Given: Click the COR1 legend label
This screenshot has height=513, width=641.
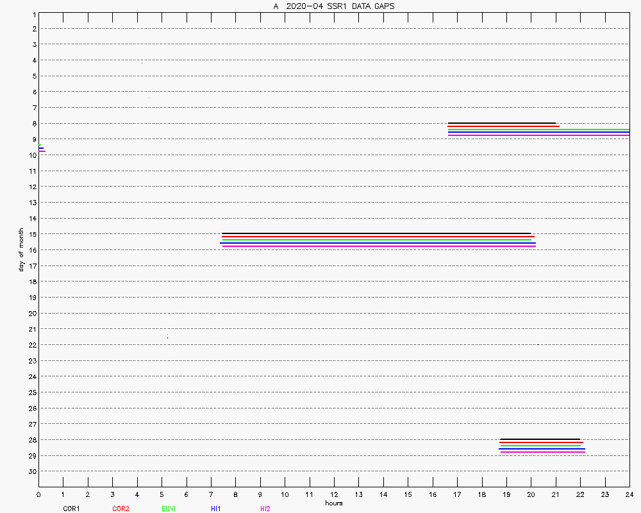Looking at the screenshot, I should [x=71, y=509].
